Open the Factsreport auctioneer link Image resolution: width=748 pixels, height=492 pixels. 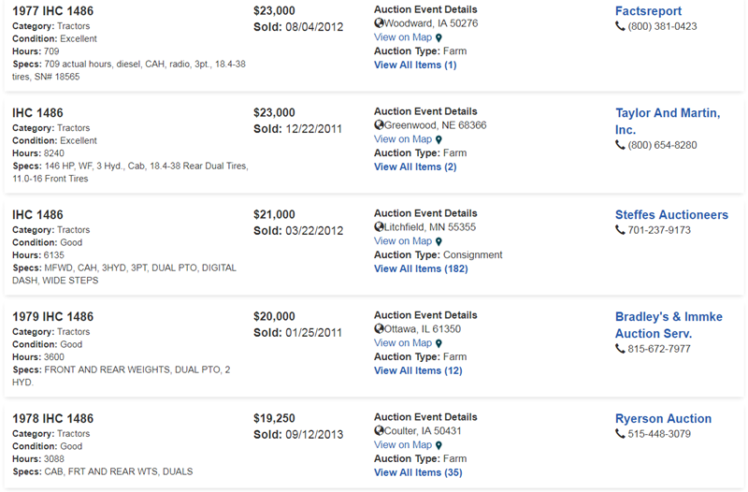(648, 11)
